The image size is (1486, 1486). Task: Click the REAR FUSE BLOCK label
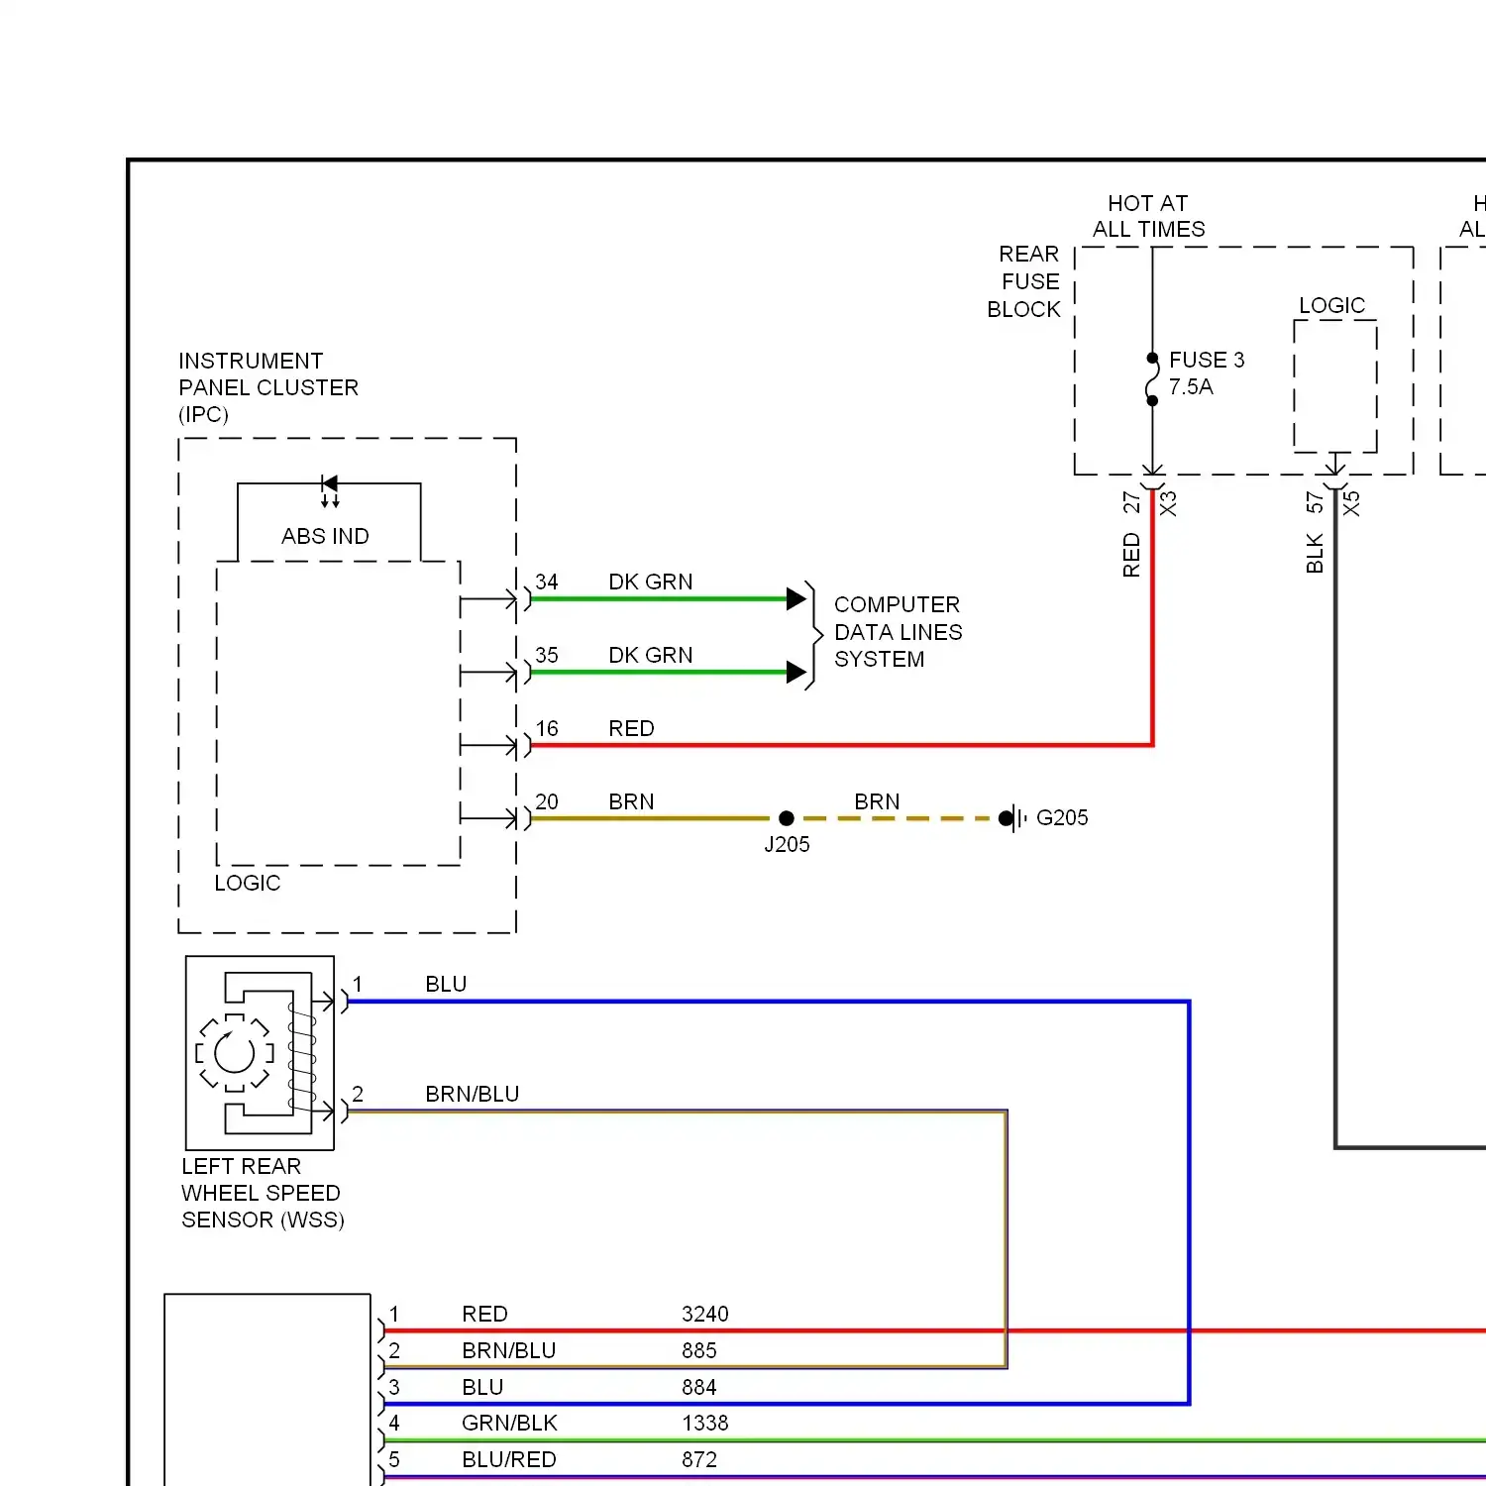1024,282
